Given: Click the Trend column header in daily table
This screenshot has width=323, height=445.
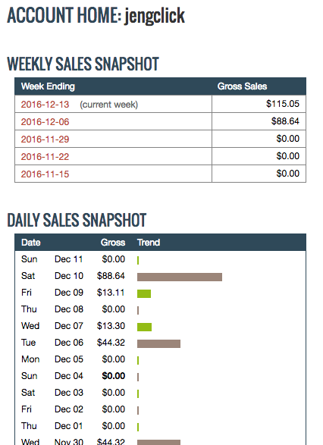Looking at the screenshot, I should point(149,243).
